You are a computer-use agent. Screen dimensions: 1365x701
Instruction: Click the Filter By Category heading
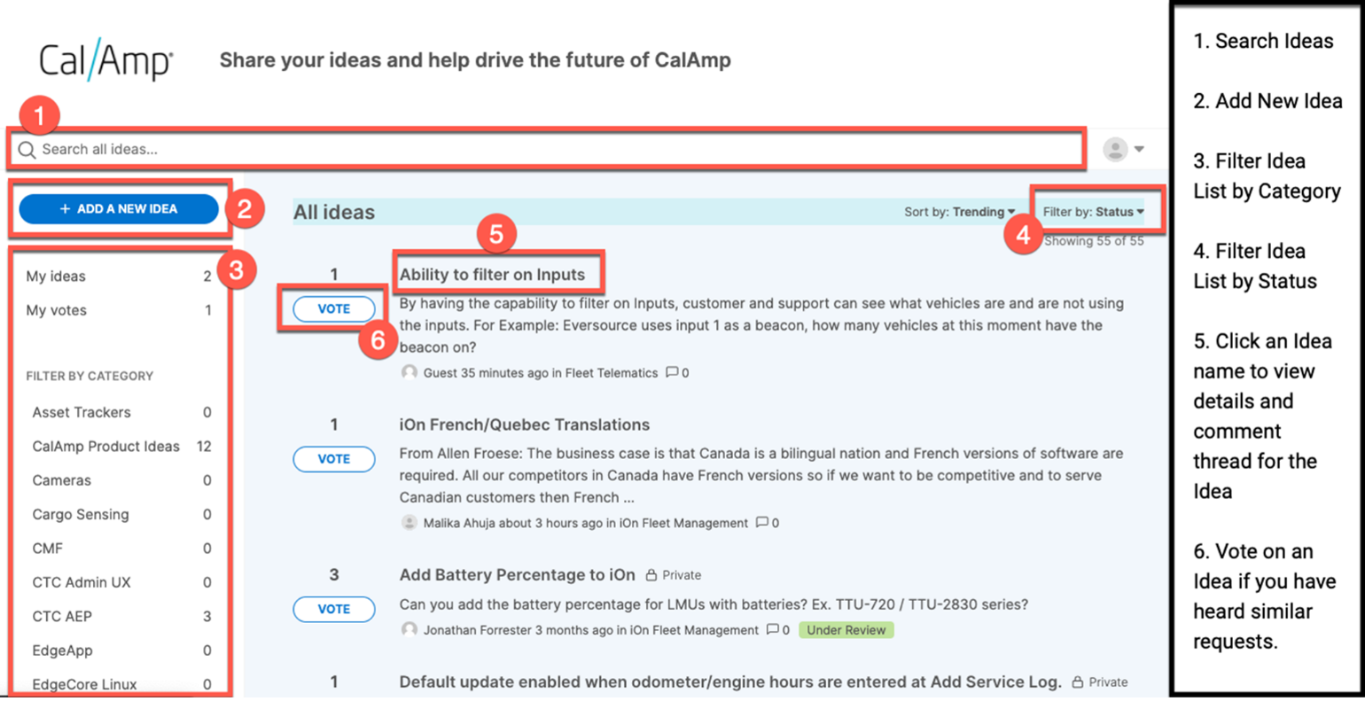point(90,377)
